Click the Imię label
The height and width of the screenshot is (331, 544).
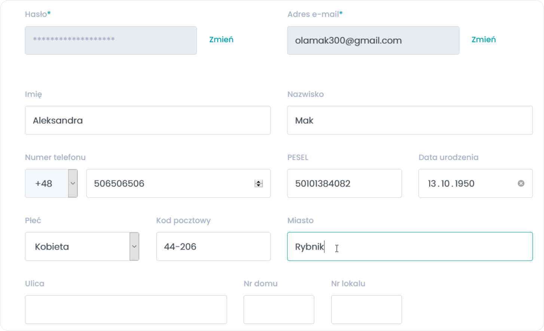(x=33, y=95)
